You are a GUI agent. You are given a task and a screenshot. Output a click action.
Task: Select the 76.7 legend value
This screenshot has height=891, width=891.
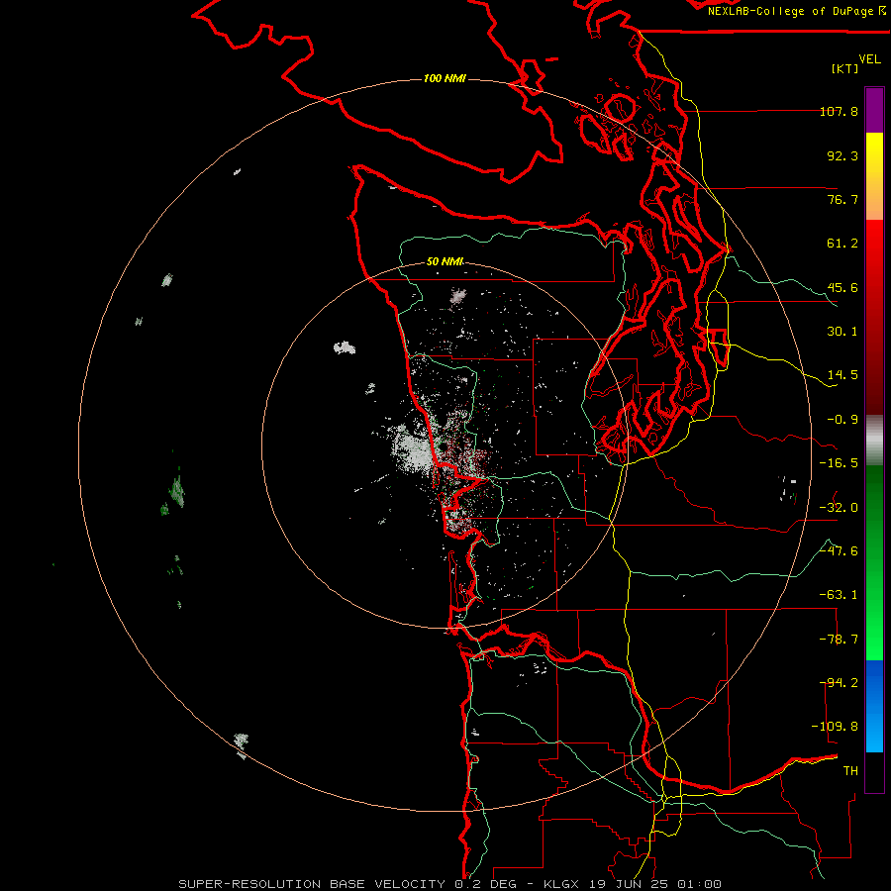pos(842,199)
